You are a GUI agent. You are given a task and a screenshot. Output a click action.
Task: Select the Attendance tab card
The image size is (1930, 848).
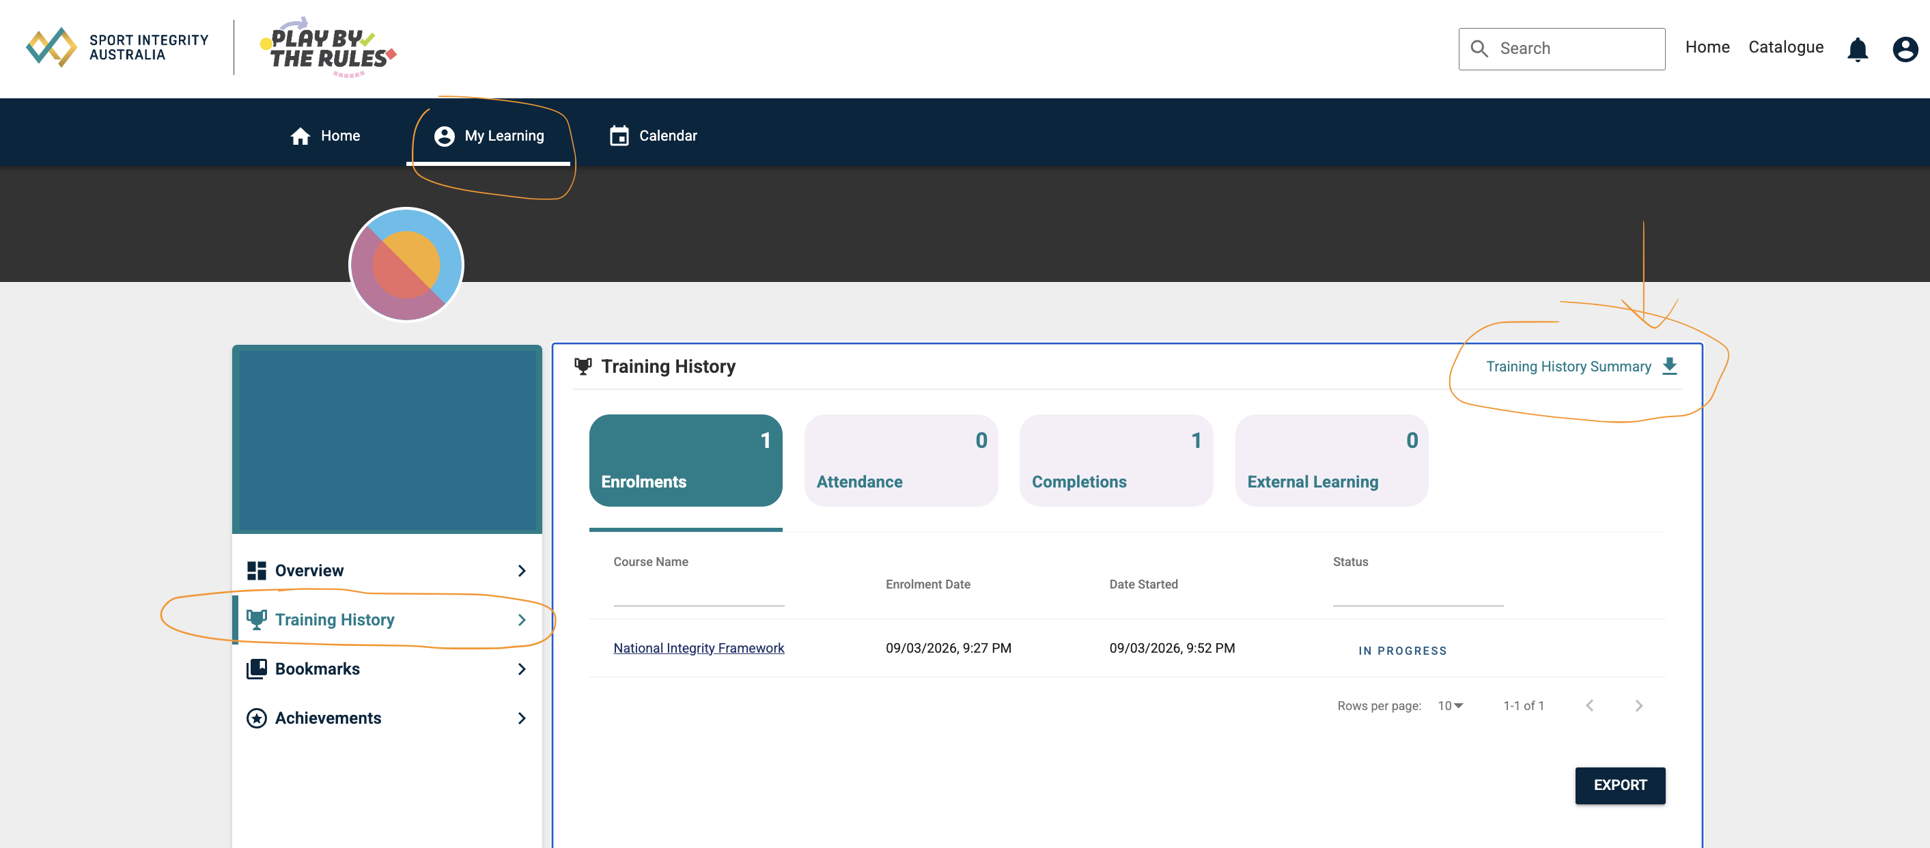901,460
